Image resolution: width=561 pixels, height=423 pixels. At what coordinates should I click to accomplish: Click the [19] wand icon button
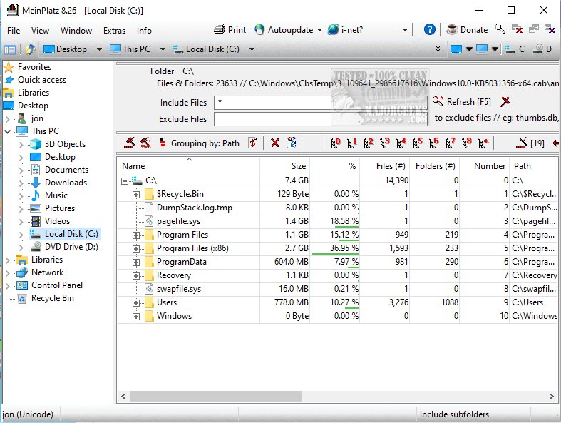[x=530, y=143]
